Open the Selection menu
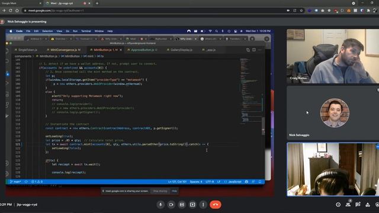Screen dimensions: 379x213 pos(47,31)
